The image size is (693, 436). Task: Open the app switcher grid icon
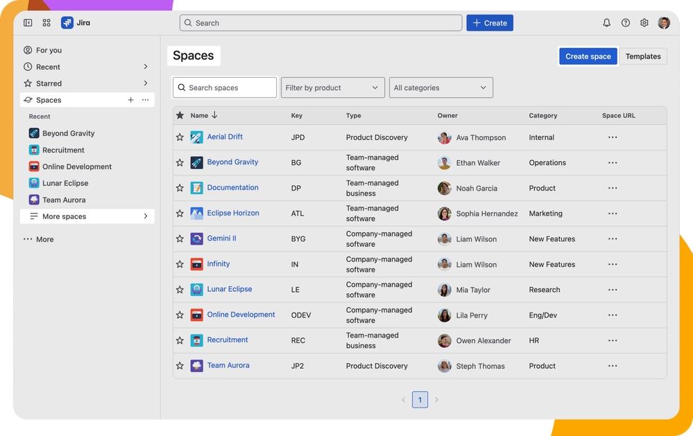pos(46,23)
